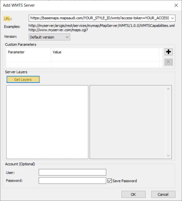Click the Value column header
Image resolution: width=182 pixels, height=201 pixels.
tap(105, 52)
